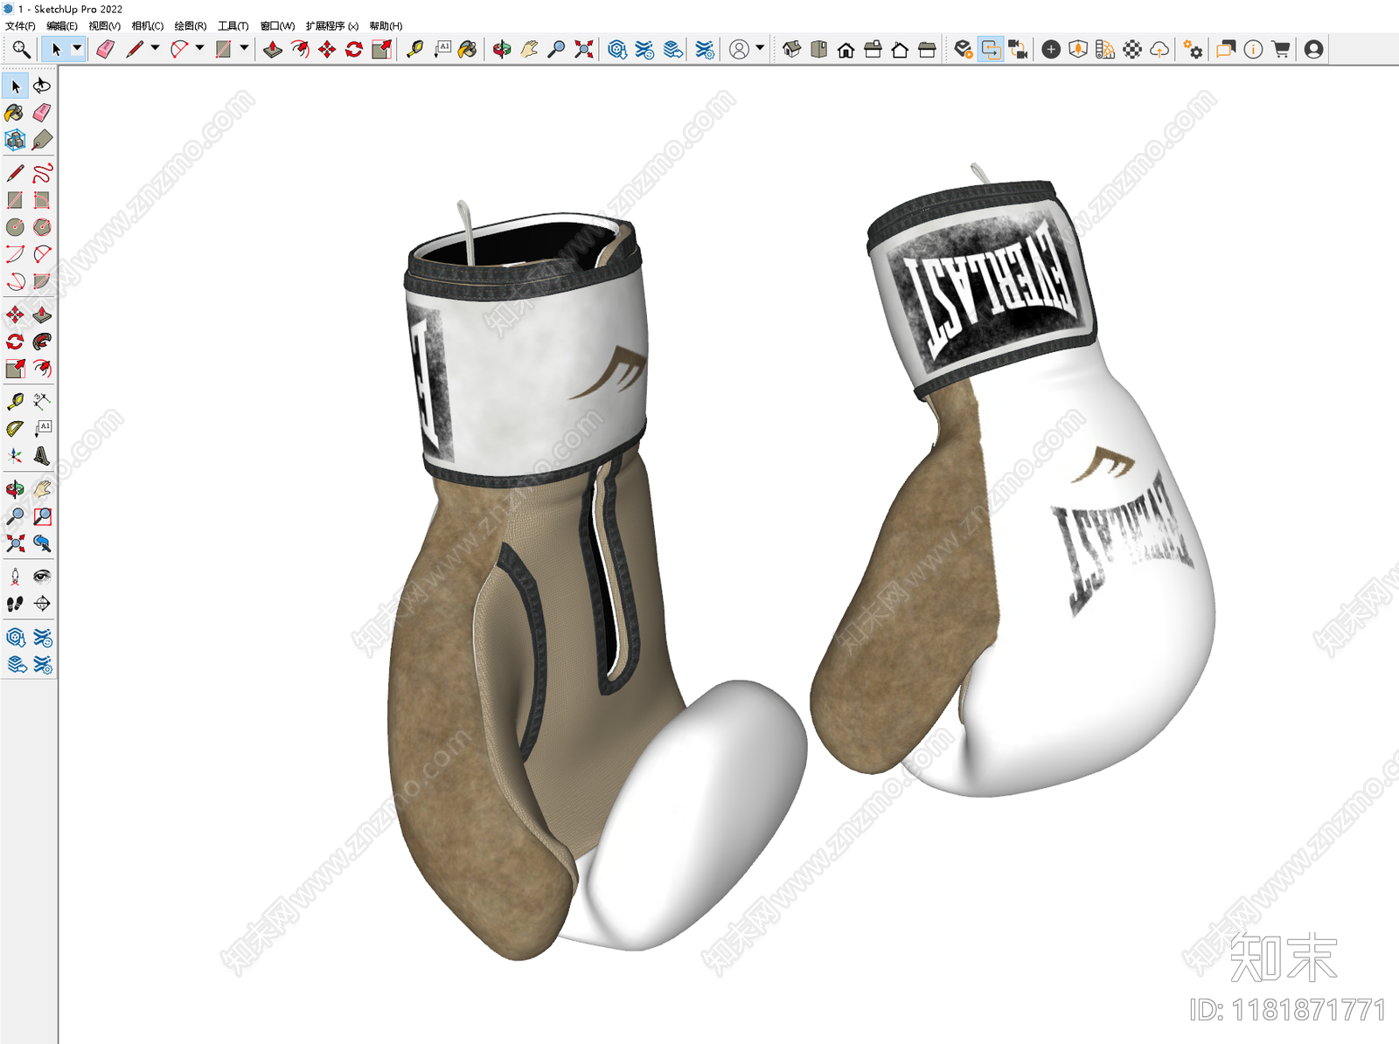Click the dark profile avatar icon
Viewport: 1399px width, 1044px height.
point(1313,50)
